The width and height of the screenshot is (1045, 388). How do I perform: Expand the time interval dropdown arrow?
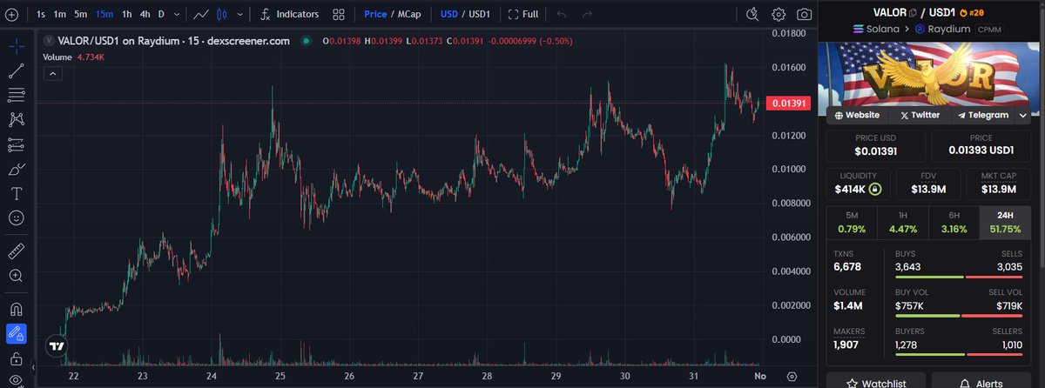179,15
